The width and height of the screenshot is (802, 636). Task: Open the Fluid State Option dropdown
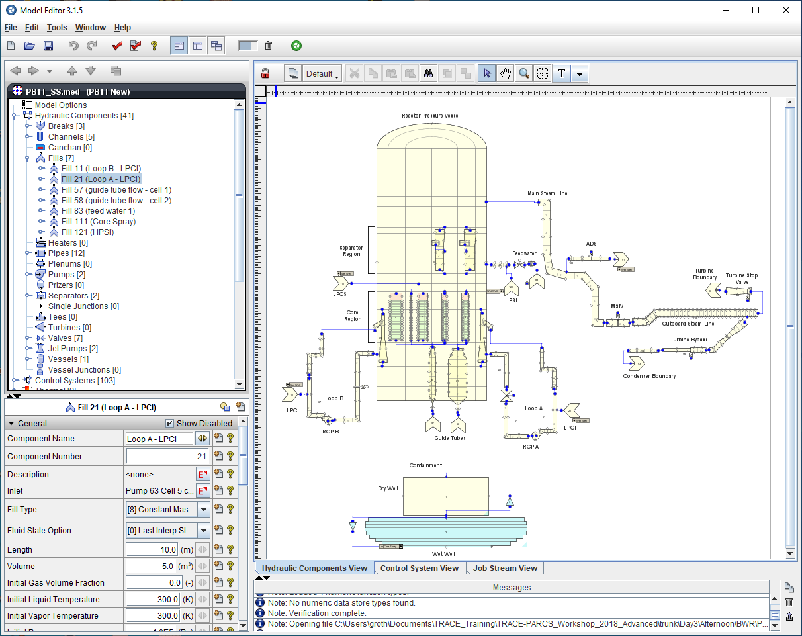pyautogui.click(x=204, y=530)
